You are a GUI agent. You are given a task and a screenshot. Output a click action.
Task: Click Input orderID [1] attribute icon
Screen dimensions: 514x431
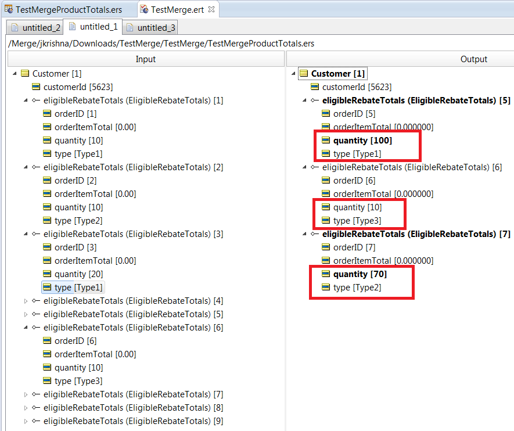click(x=47, y=113)
